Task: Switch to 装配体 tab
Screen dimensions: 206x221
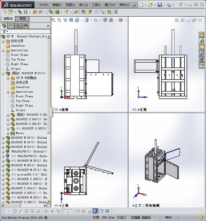Action: point(8,19)
